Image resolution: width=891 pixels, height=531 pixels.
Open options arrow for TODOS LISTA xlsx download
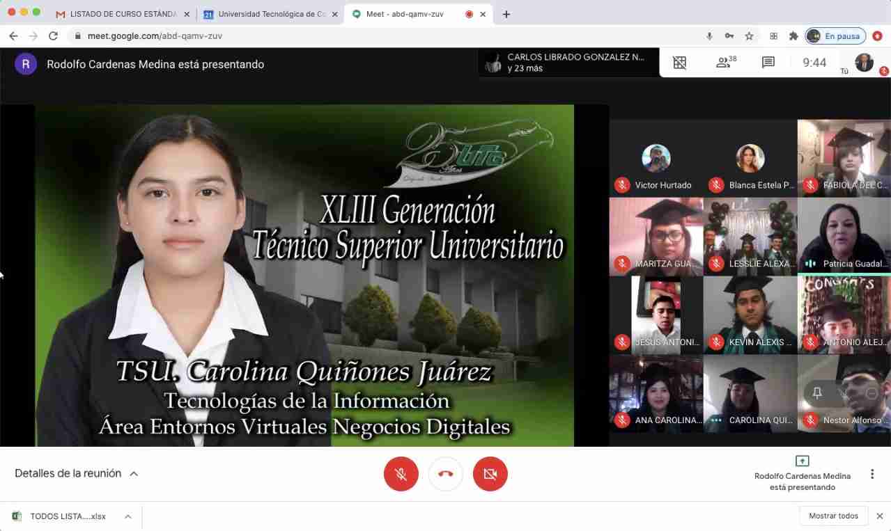tap(128, 516)
